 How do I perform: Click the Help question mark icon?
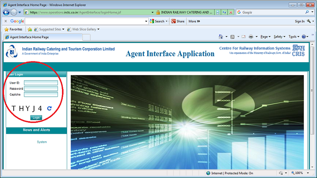(x=304, y=37)
